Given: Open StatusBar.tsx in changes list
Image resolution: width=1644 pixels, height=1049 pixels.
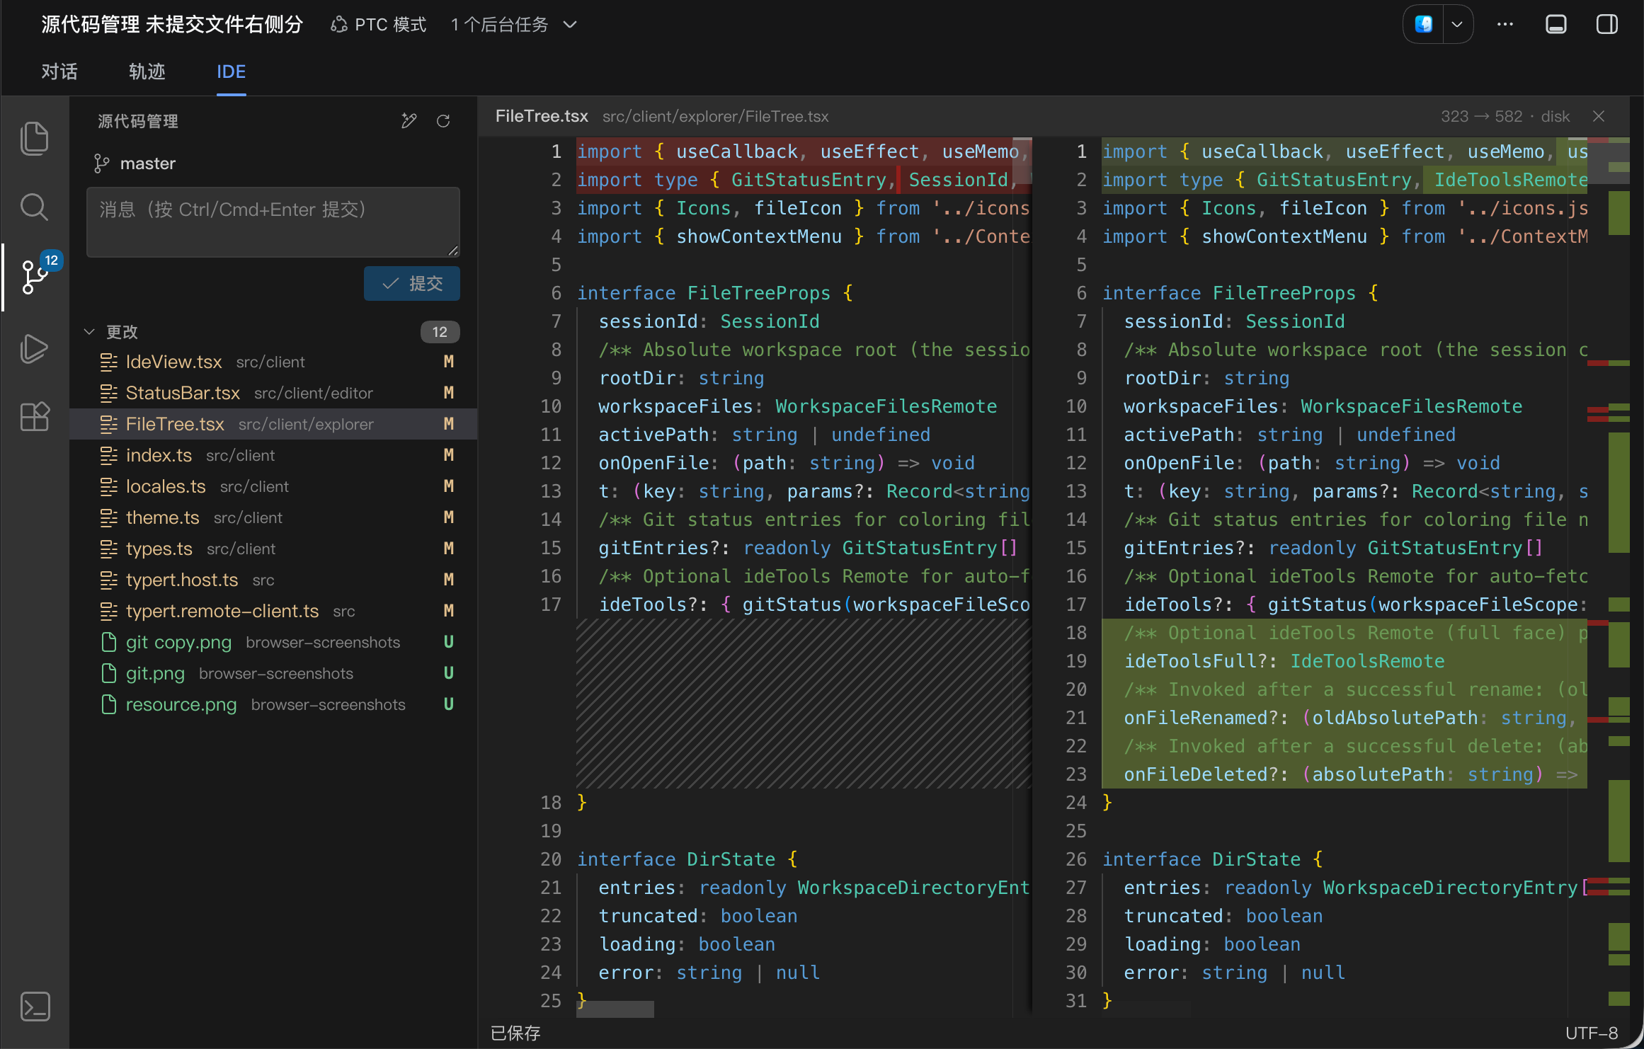Looking at the screenshot, I should (273, 393).
